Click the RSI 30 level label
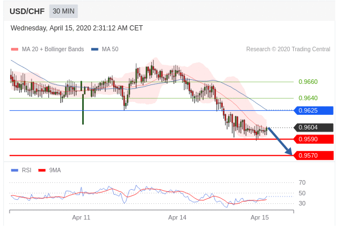Image resolution: width=337 pixels, height=228 pixels. click(302, 203)
